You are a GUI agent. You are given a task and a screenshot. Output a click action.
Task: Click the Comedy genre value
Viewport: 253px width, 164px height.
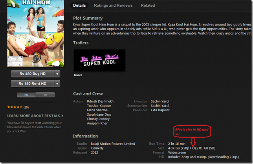(x=97, y=148)
